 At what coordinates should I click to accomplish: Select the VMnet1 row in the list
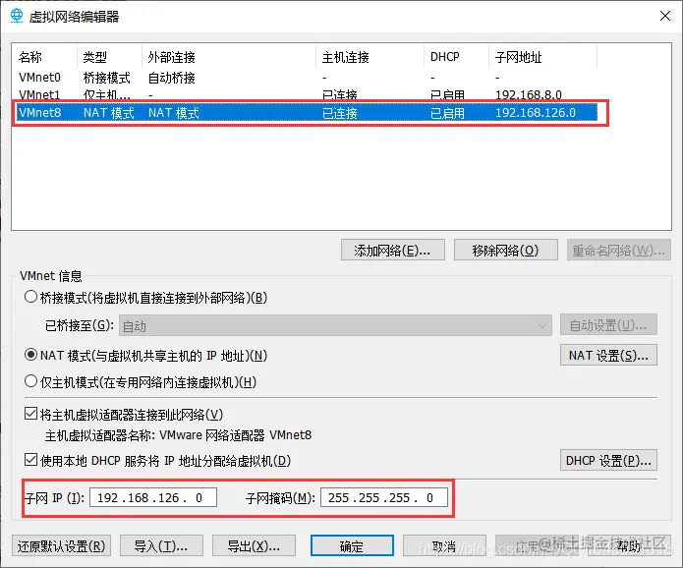[x=307, y=94]
